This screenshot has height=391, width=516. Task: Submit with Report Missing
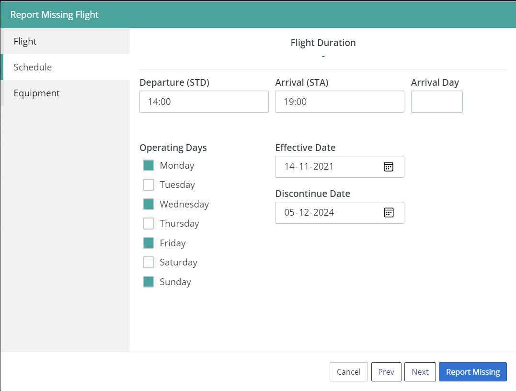[472, 372]
